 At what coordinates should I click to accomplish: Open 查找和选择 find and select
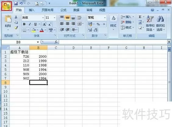[160, 23]
